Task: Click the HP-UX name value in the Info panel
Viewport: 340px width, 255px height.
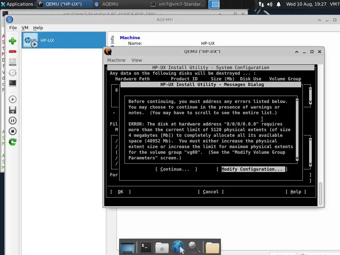Action: tap(208, 43)
